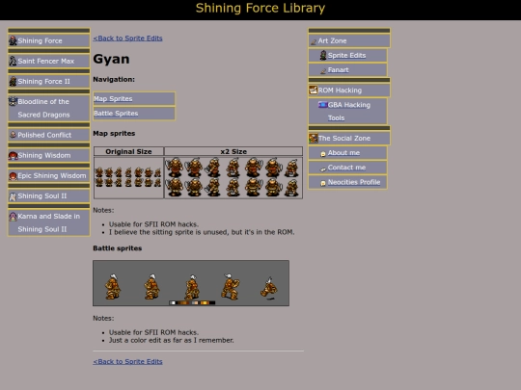Click the Map sprites section heading
Viewport: 521px width, 390px height.
114,133
